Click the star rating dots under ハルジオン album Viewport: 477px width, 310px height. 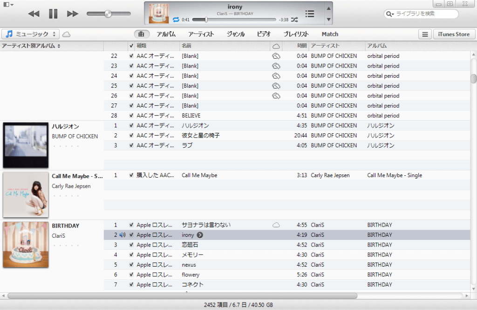coord(66,146)
